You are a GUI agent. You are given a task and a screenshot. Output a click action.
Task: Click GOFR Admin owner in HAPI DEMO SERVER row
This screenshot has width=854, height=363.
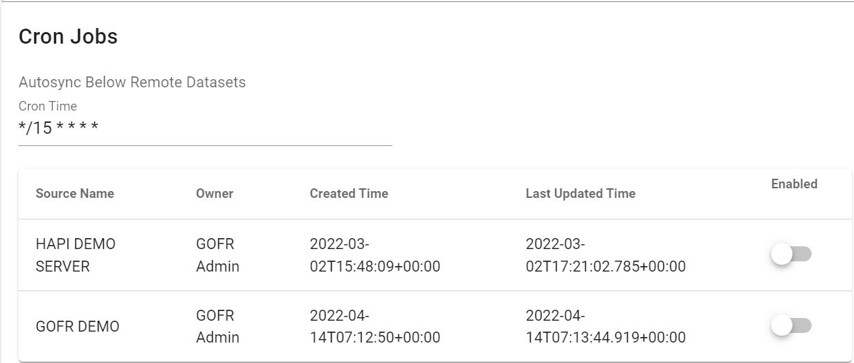[x=217, y=255]
